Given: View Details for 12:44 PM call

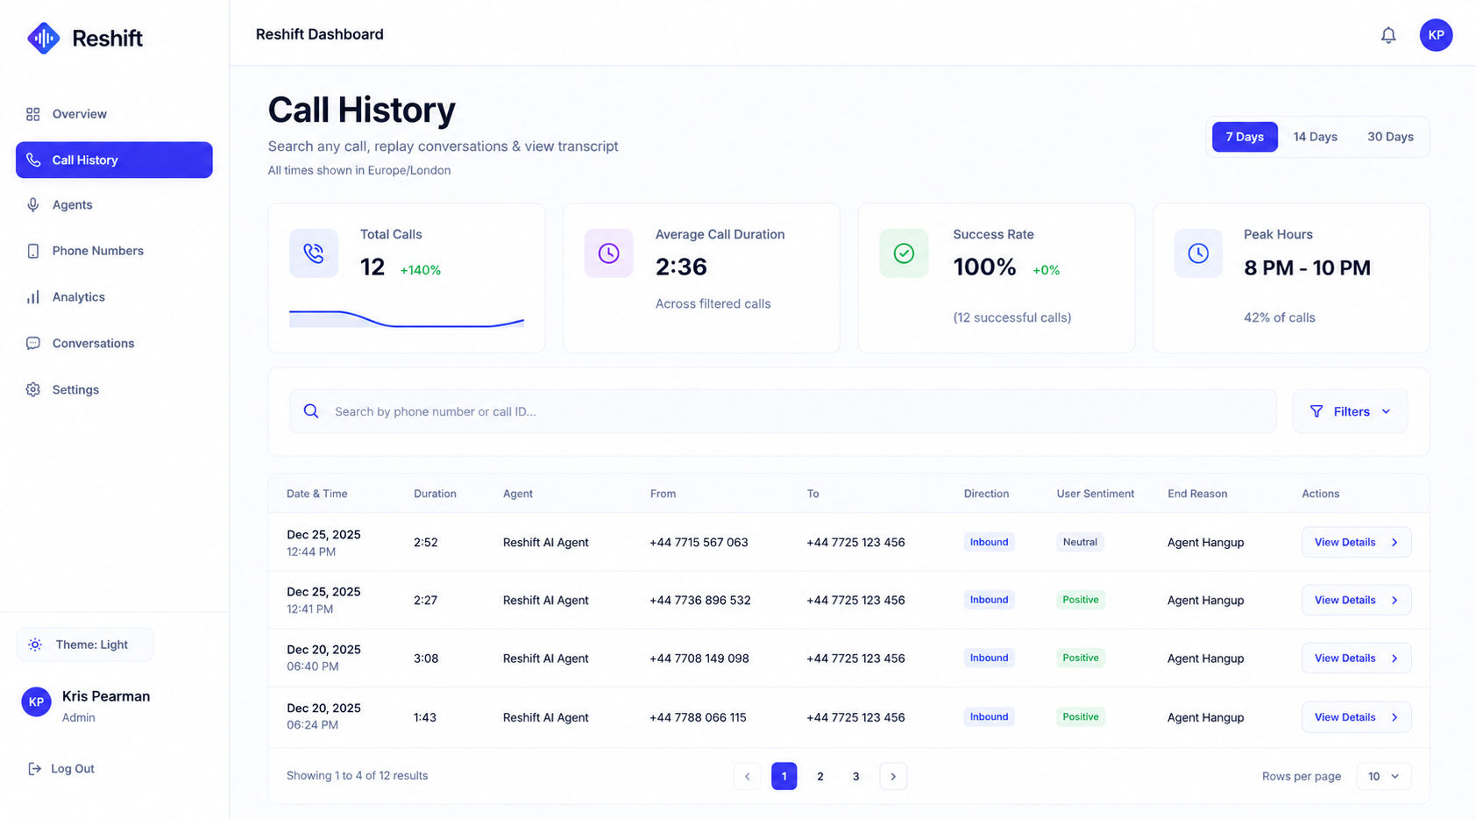Looking at the screenshot, I should click(x=1356, y=542).
